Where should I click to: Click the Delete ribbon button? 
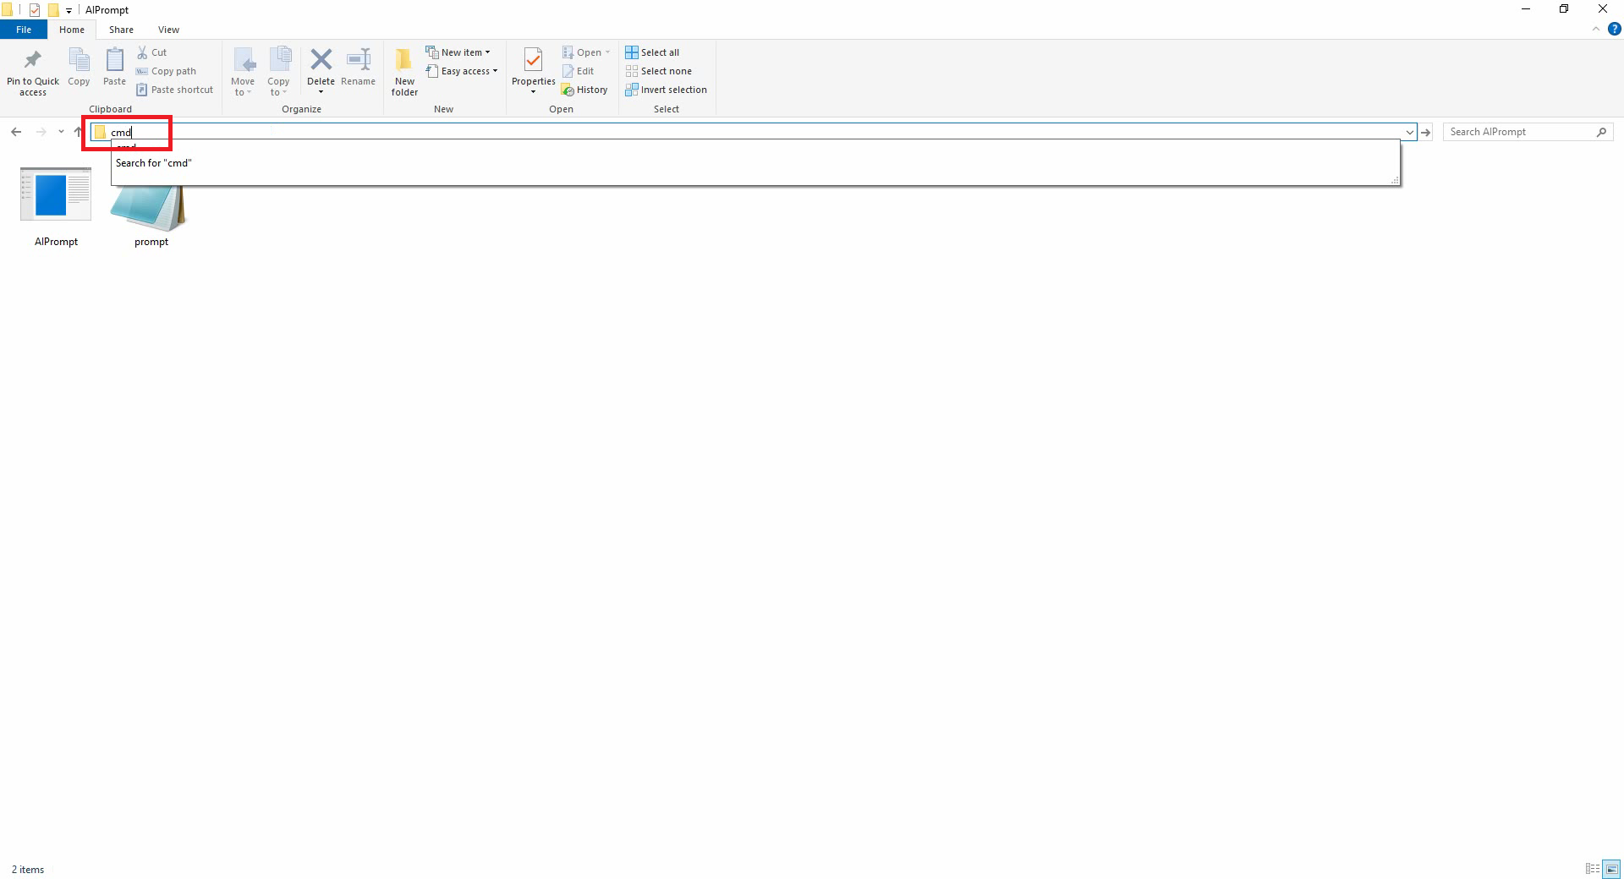click(x=321, y=66)
